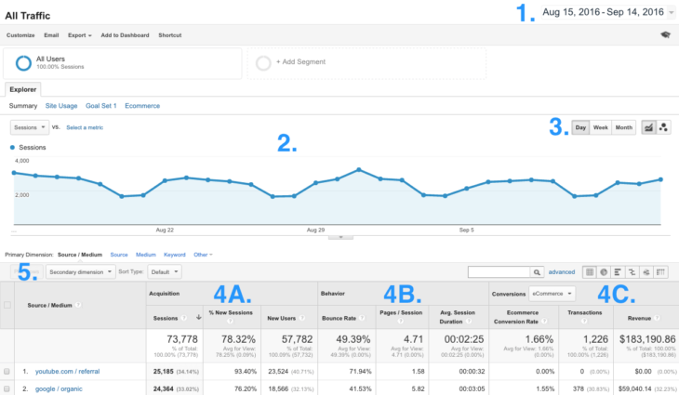The image size is (679, 395).
Task: Click the Select a metric link
Action: [85, 127]
